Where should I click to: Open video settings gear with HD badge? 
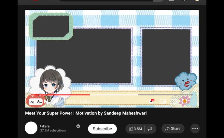(x=152, y=101)
